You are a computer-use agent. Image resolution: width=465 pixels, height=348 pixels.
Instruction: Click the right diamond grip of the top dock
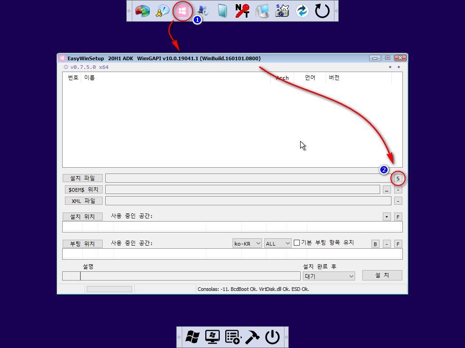(336, 11)
